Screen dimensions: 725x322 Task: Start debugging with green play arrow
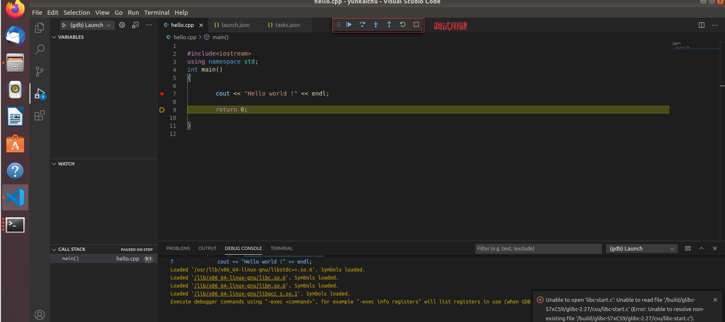pos(64,25)
